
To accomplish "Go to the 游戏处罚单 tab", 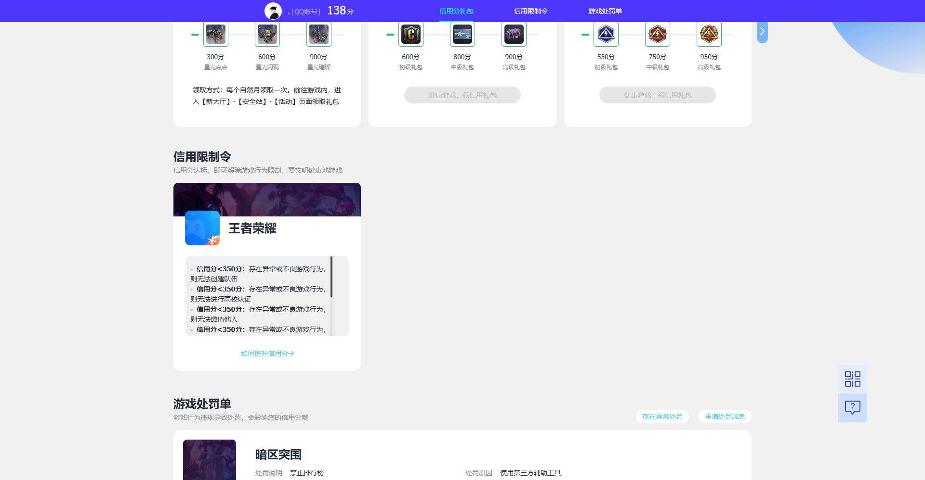I will [605, 11].
